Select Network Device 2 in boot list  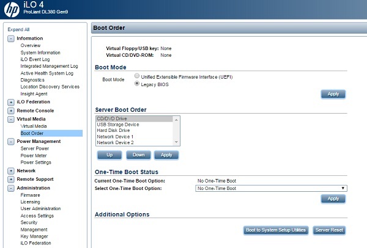(135, 142)
